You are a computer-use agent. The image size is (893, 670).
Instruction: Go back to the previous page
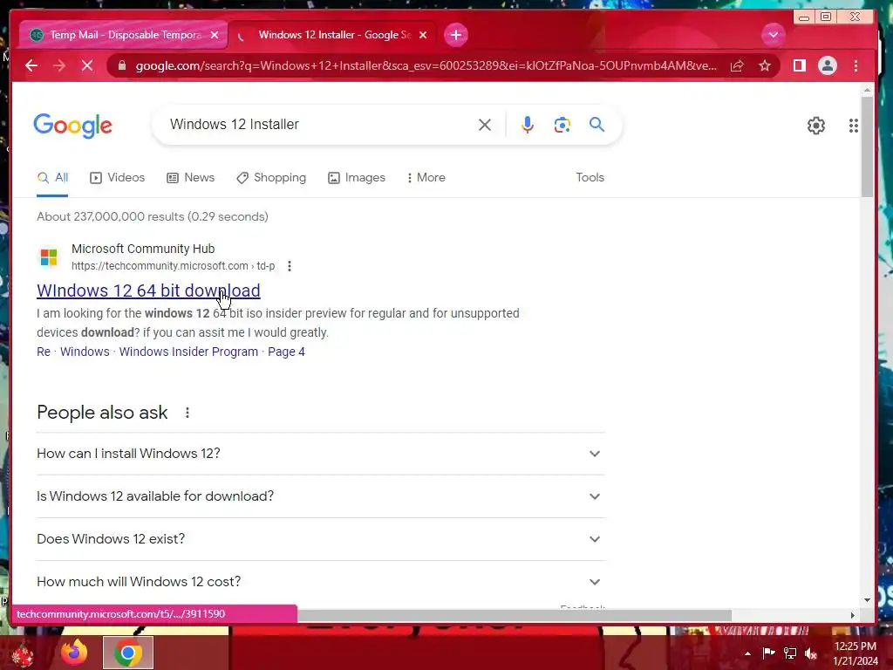pos(31,65)
